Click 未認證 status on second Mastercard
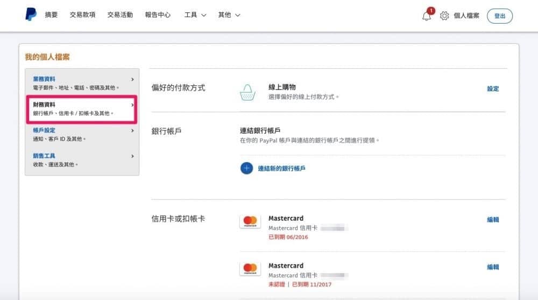Viewport: 538px width, 300px height. [x=277, y=284]
